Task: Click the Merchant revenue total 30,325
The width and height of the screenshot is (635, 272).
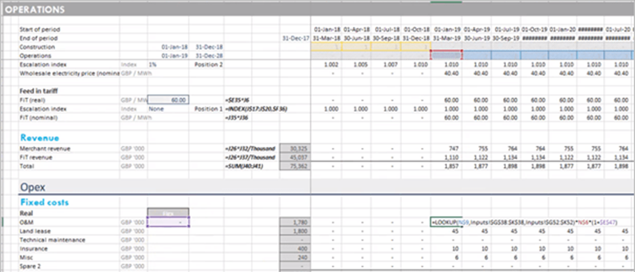Action: (295, 149)
